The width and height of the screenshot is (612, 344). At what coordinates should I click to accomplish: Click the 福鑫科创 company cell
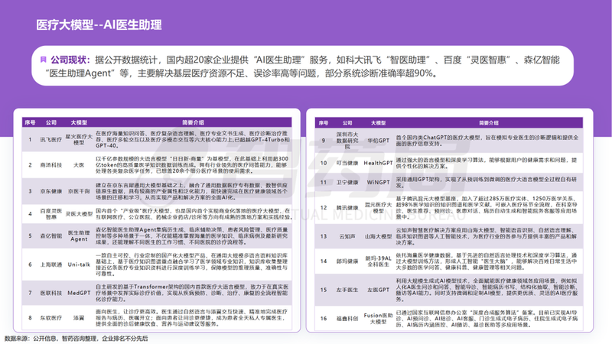tap(347, 318)
